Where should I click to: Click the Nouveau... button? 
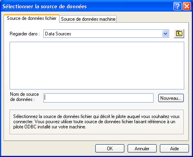pyautogui.click(x=171, y=98)
